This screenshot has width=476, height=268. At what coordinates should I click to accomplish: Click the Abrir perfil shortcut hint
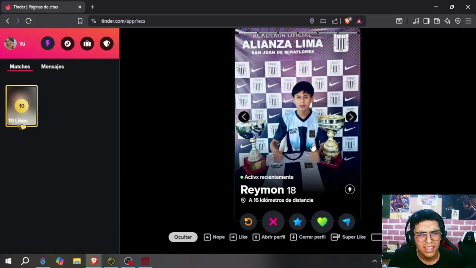tap(269, 237)
